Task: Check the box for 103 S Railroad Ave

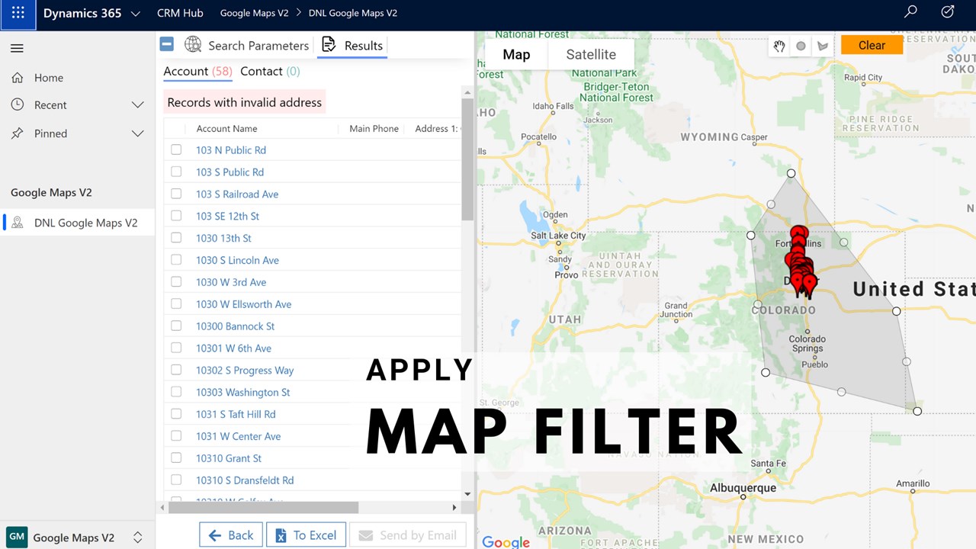Action: point(176,194)
